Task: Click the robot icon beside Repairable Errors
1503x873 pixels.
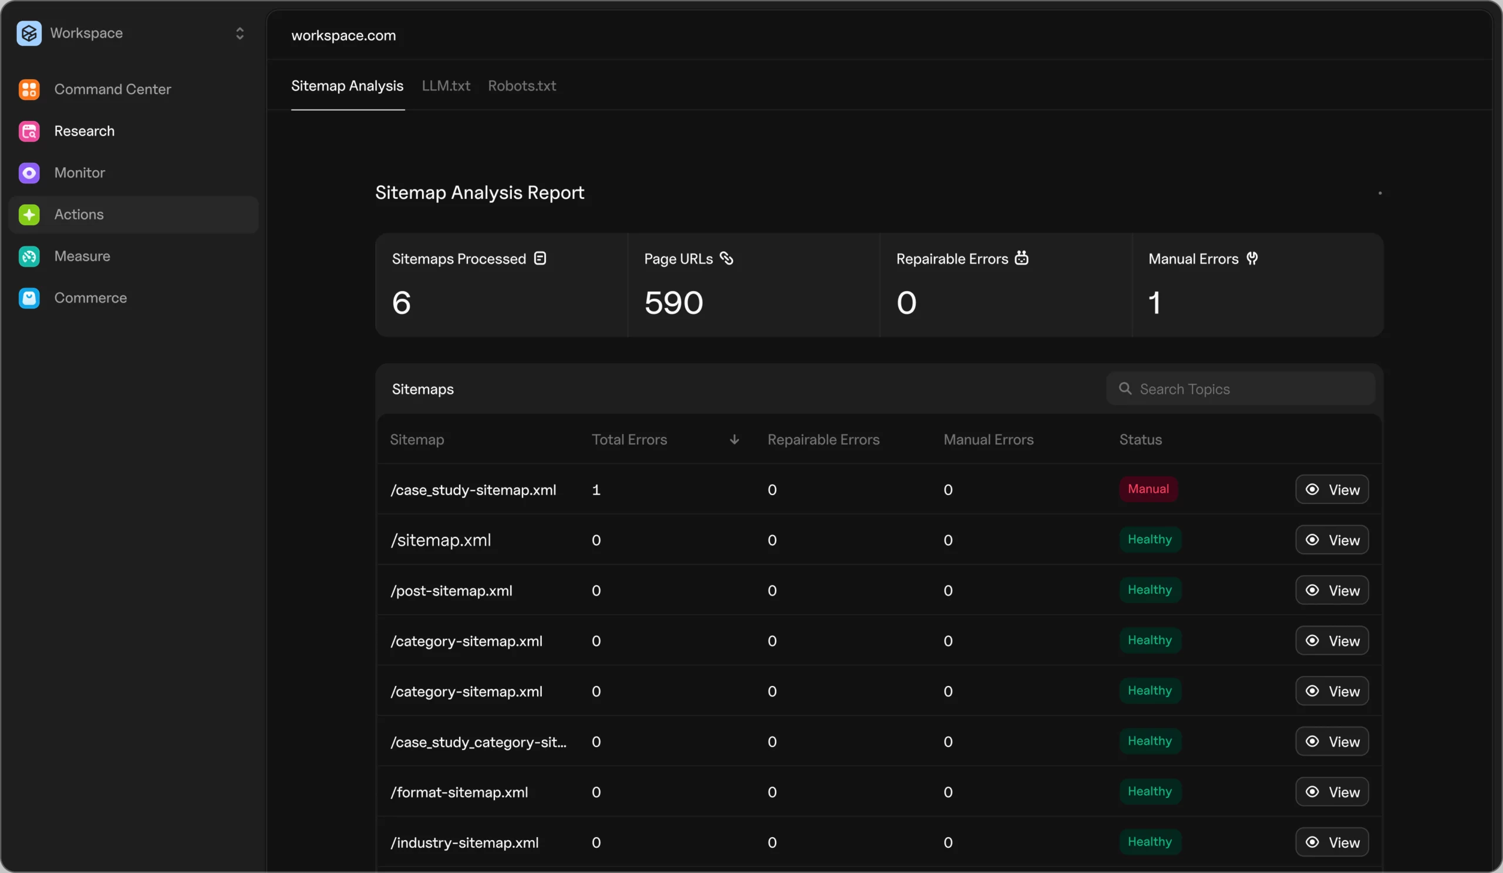Action: (1022, 258)
